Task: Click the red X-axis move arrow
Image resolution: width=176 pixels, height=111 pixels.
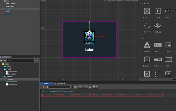Action: click(x=104, y=37)
